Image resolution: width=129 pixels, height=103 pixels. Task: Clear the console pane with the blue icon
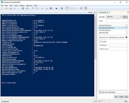coord(27,8)
